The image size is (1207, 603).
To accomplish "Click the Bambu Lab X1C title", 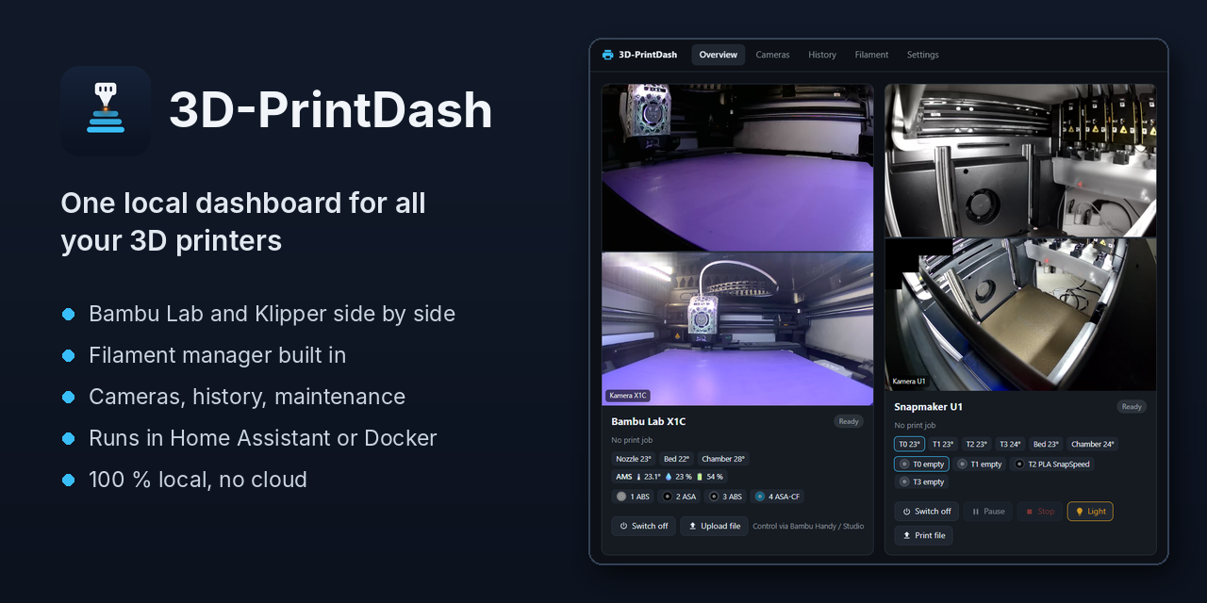I will (649, 421).
